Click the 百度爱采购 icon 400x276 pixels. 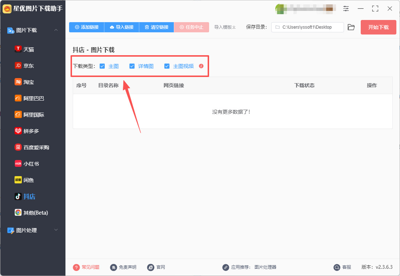[x=18, y=147]
